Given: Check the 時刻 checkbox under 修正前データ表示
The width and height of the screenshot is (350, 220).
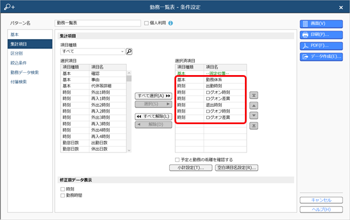Looking at the screenshot, I should coord(62,189).
